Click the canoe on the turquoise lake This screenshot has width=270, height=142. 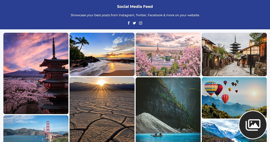tap(157, 135)
